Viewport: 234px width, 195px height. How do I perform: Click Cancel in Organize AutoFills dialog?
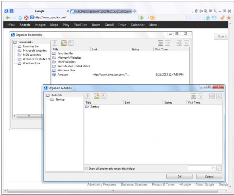[x=209, y=176]
